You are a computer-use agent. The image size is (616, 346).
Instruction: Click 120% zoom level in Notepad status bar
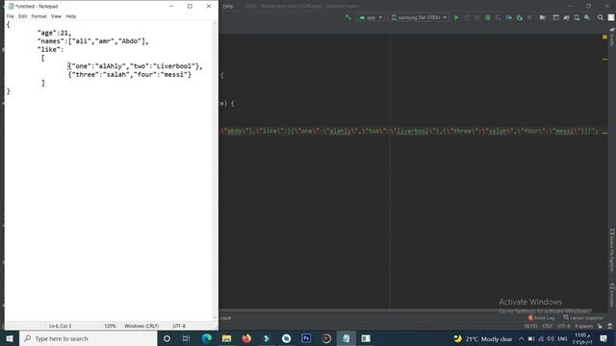[110, 326]
